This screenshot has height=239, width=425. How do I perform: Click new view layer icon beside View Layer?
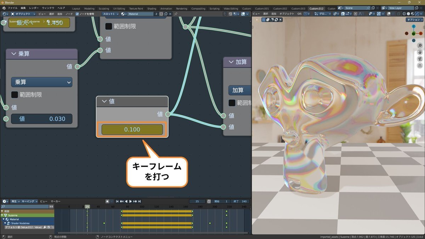click(x=416, y=8)
